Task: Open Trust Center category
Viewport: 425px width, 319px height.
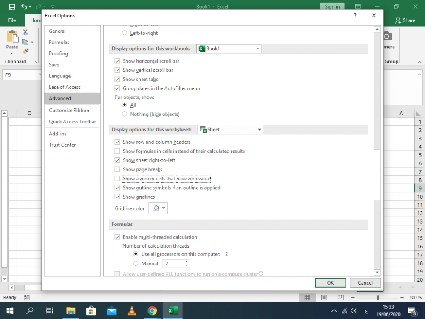Action: [72, 145]
